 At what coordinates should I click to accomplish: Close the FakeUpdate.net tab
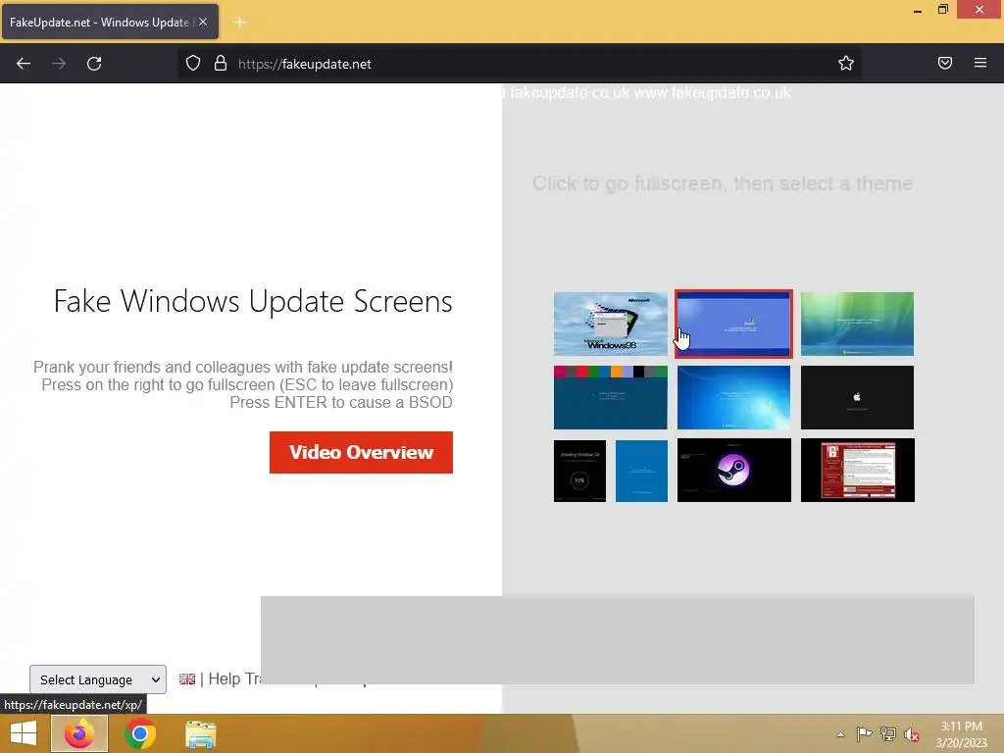click(x=203, y=22)
